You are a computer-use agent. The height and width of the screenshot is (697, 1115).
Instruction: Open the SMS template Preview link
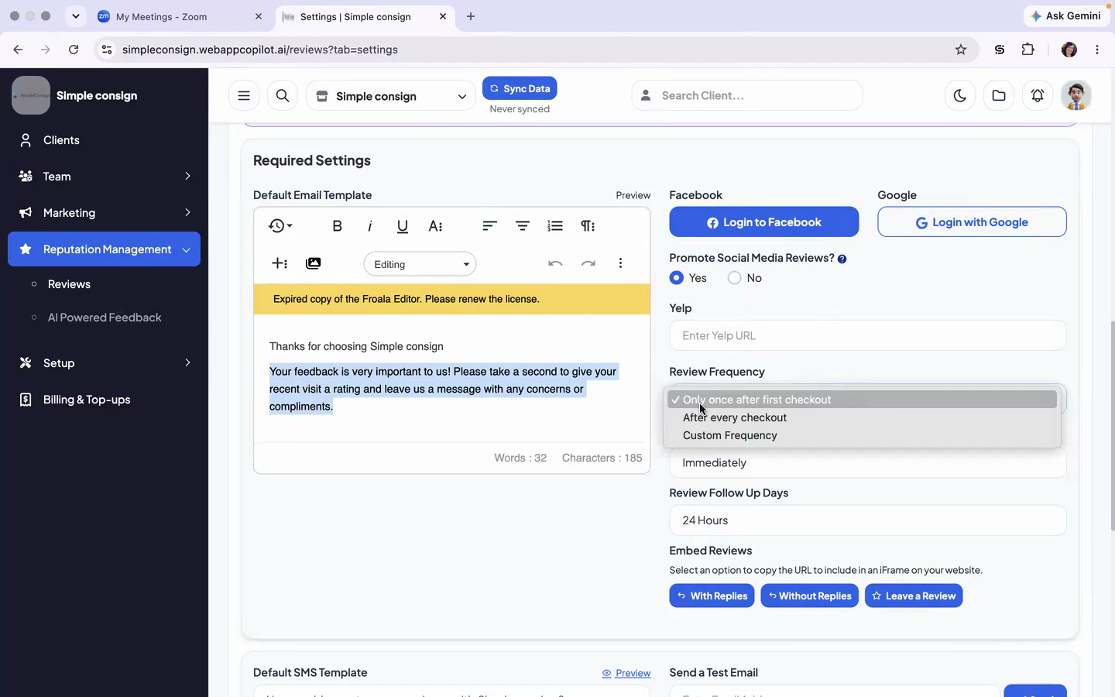coord(626,673)
